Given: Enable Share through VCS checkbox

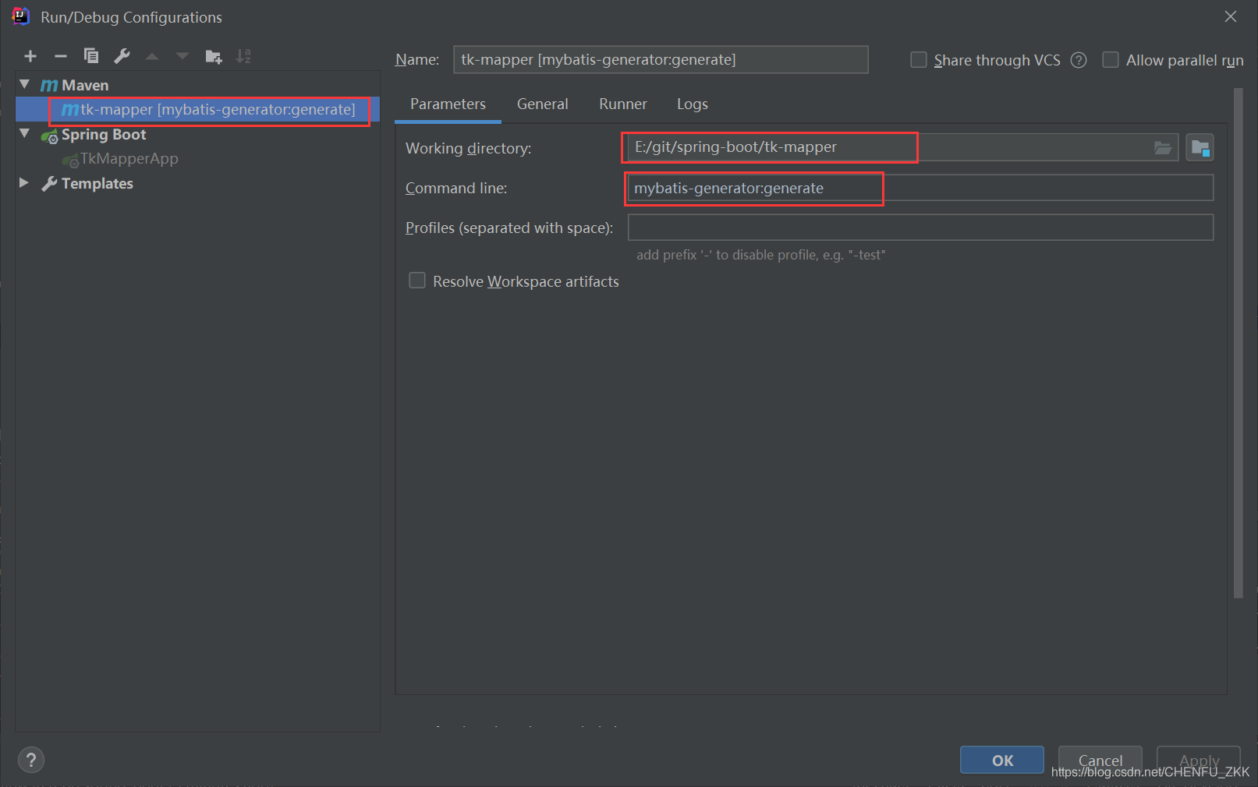Looking at the screenshot, I should (x=919, y=60).
